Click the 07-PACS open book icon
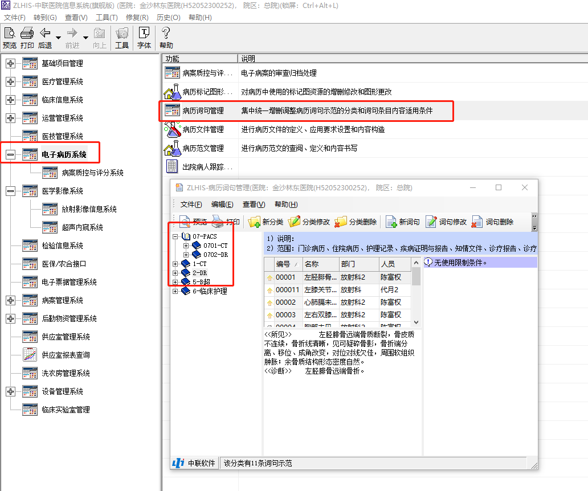The height and width of the screenshot is (491, 588). click(186, 236)
